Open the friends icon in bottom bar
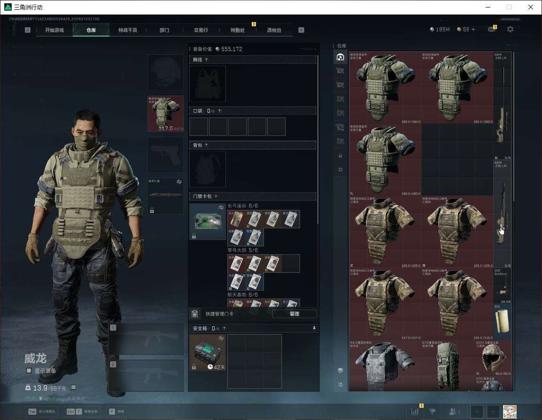 [454, 412]
